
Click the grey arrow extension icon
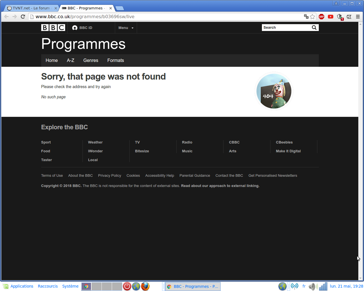(349, 16)
